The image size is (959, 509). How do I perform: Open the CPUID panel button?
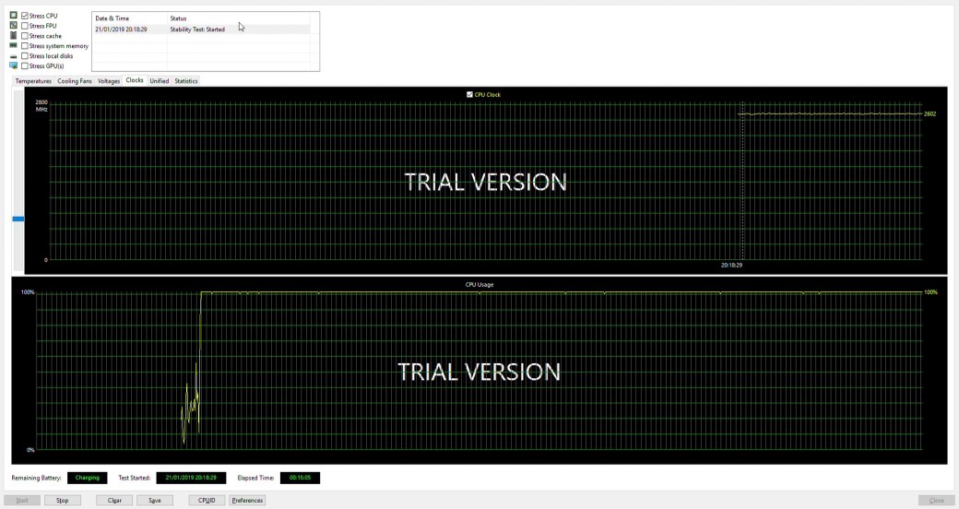[x=207, y=500]
